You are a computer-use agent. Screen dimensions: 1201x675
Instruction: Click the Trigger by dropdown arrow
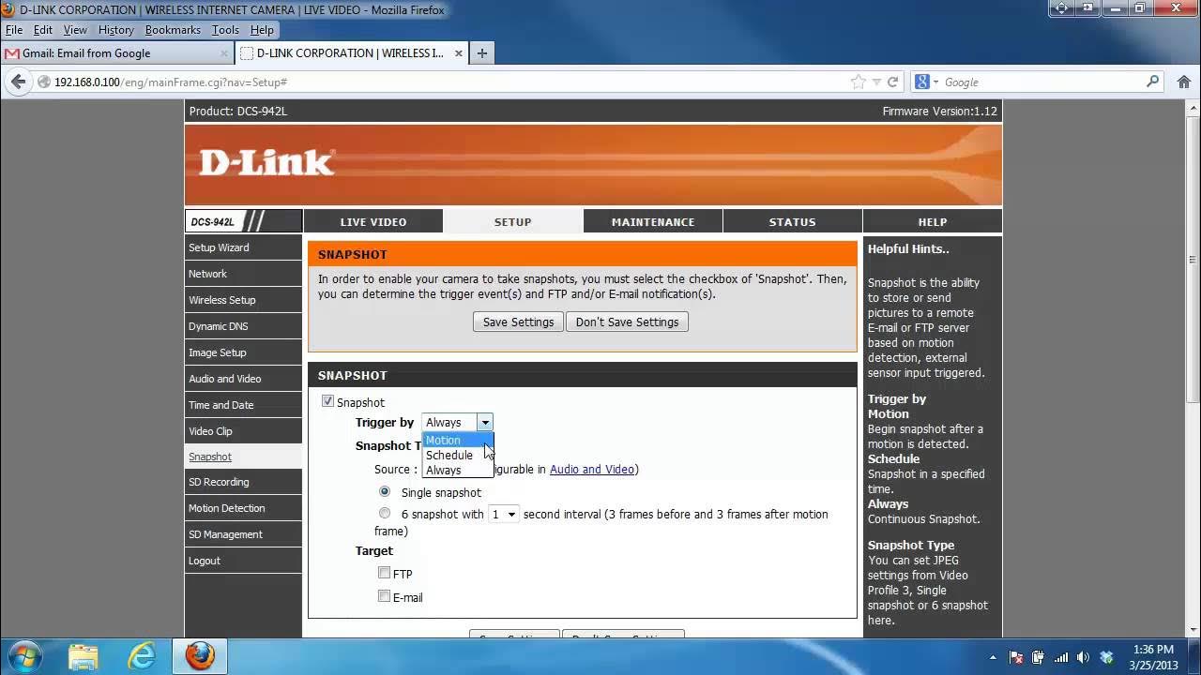(x=484, y=423)
